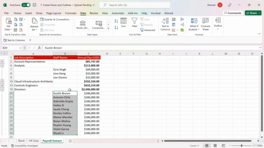The width and height of the screenshot is (264, 148).
Task: Open the Forecast Sheet tool
Action: pyautogui.click(x=205, y=24)
